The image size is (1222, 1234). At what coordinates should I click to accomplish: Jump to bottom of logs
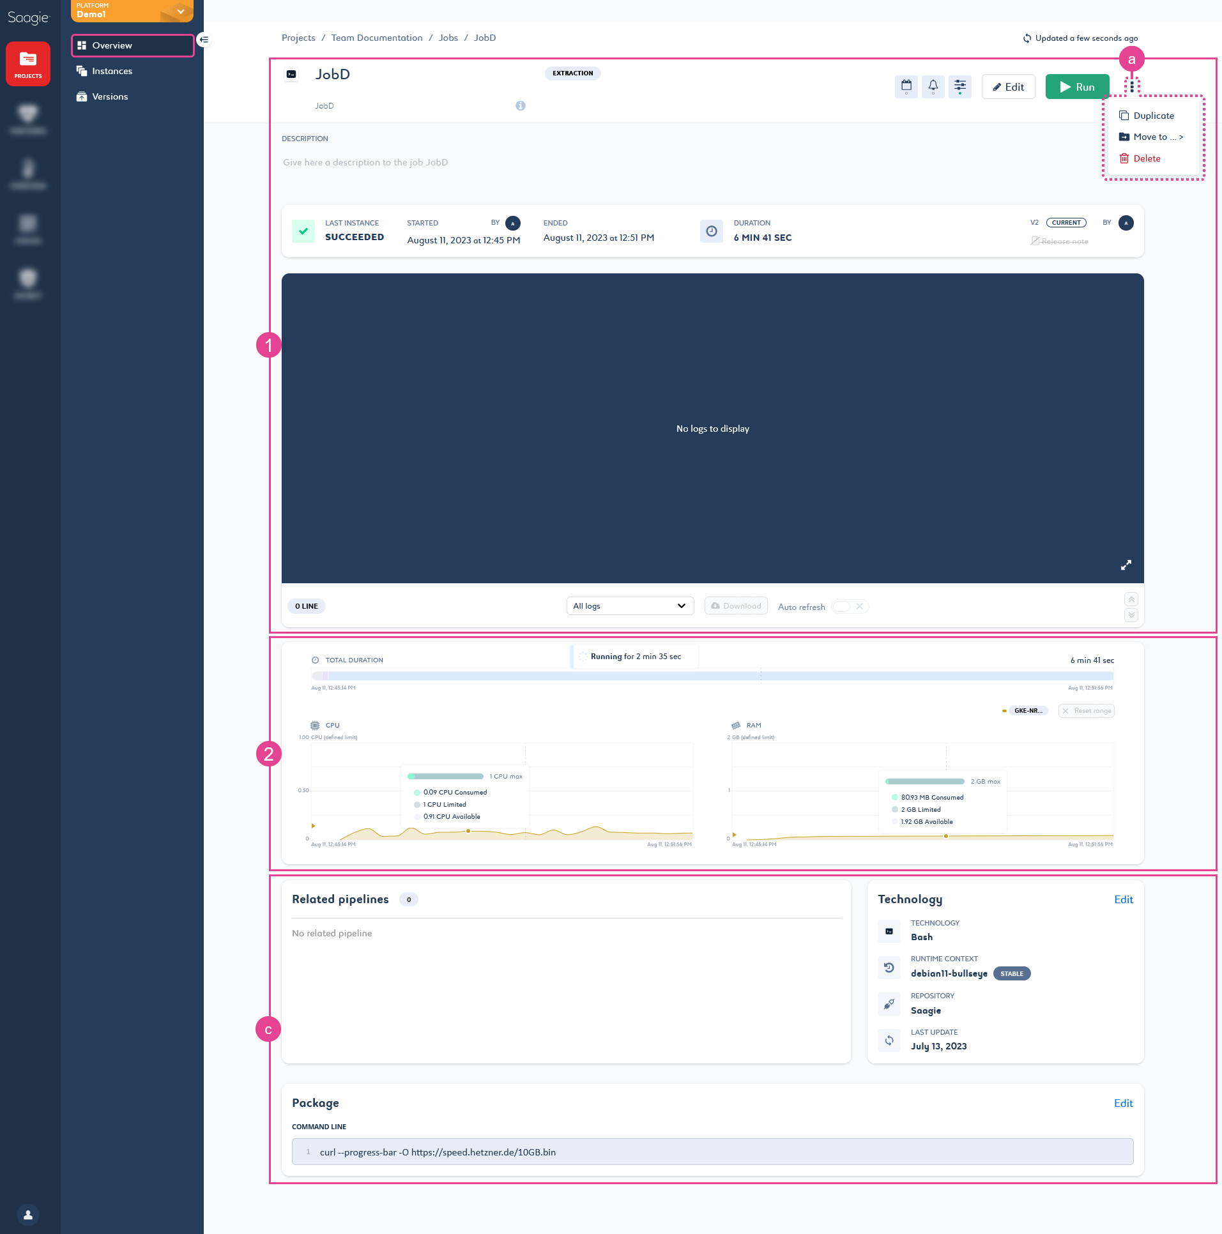click(x=1131, y=615)
